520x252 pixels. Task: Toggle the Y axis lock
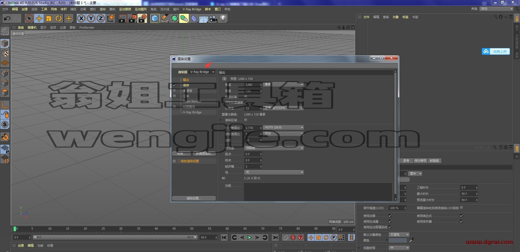(91, 18)
